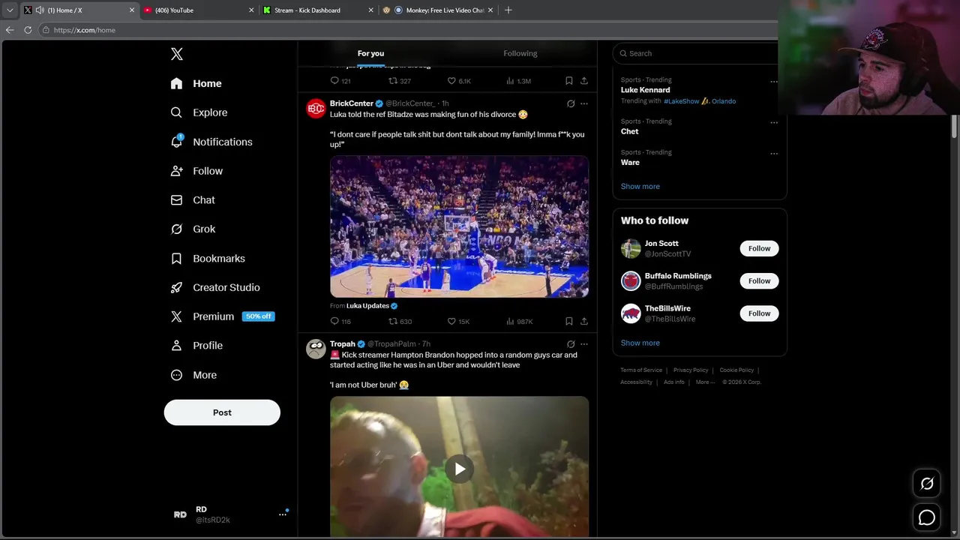
Task: Open #LakeShow hashtag link
Action: [x=681, y=101]
